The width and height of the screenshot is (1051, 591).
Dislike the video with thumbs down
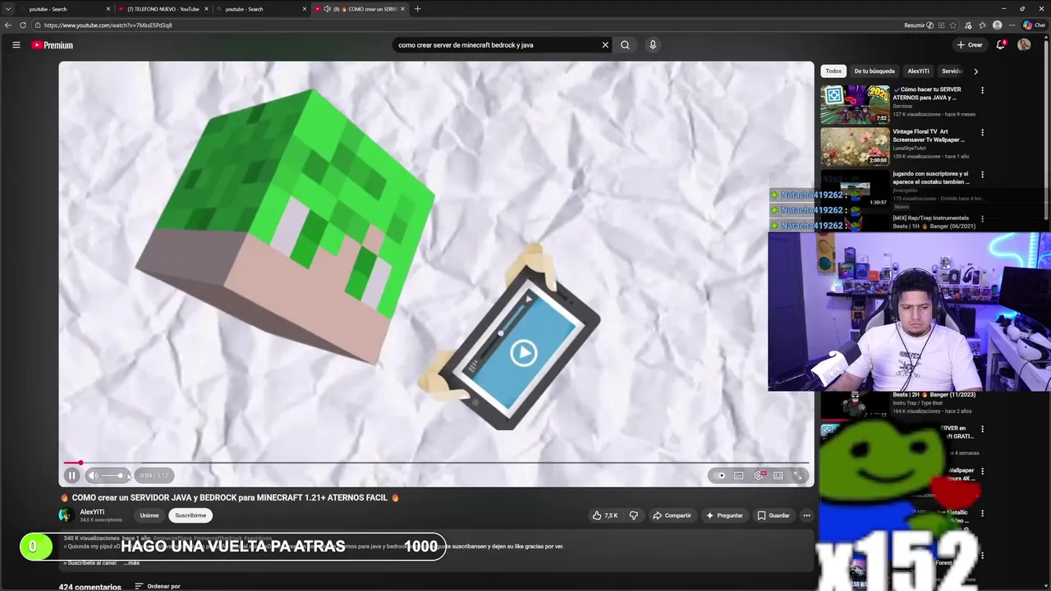click(634, 515)
